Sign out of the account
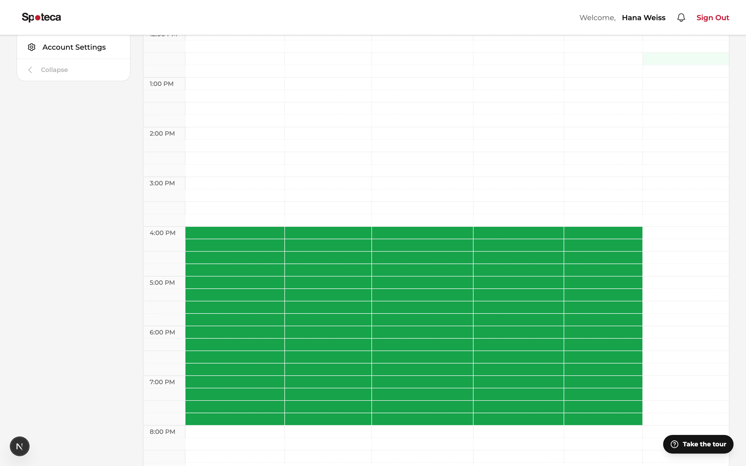746x466 pixels. [x=712, y=18]
